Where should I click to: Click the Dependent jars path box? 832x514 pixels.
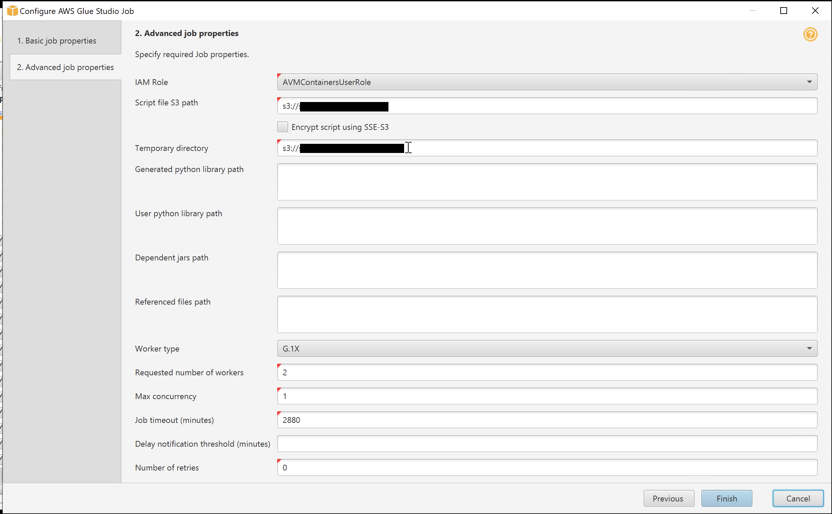coord(544,270)
